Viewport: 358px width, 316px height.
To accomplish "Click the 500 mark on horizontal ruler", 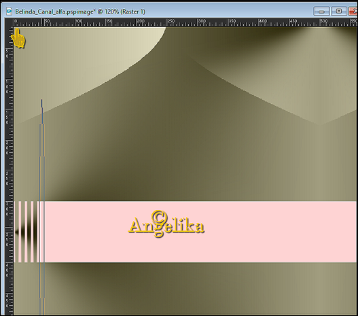I will [x=324, y=21].
